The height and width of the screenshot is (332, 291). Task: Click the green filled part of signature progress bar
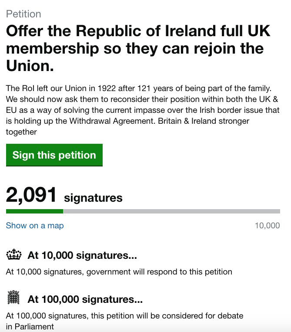34,211
